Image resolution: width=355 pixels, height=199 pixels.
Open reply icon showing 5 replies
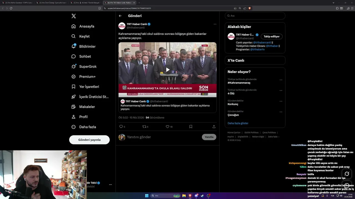click(122, 127)
